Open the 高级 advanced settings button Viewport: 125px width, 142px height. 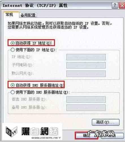click(105, 122)
